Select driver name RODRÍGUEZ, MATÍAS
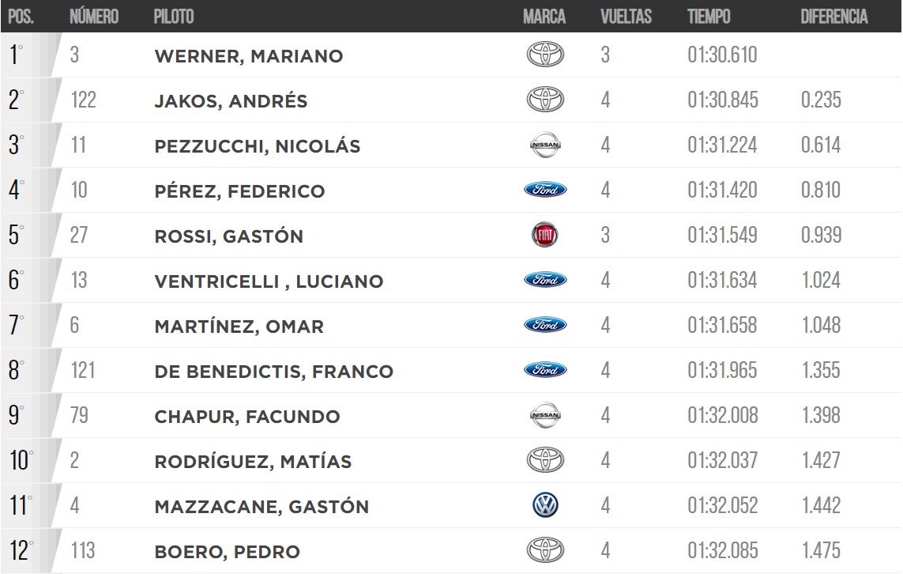The width and height of the screenshot is (903, 574). coord(253,461)
